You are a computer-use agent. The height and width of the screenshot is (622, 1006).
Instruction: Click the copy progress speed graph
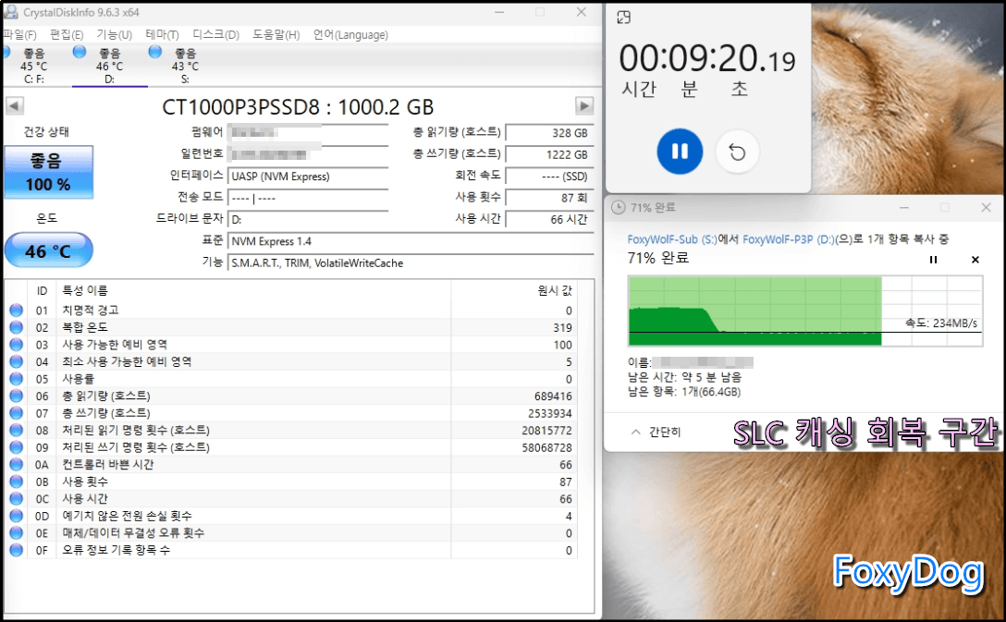click(x=805, y=311)
